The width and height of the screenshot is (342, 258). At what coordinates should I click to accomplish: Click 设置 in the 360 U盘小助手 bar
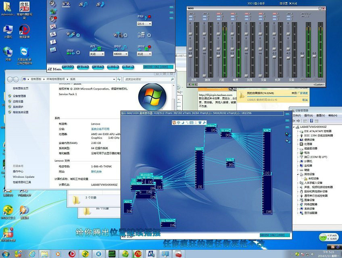point(284,3)
